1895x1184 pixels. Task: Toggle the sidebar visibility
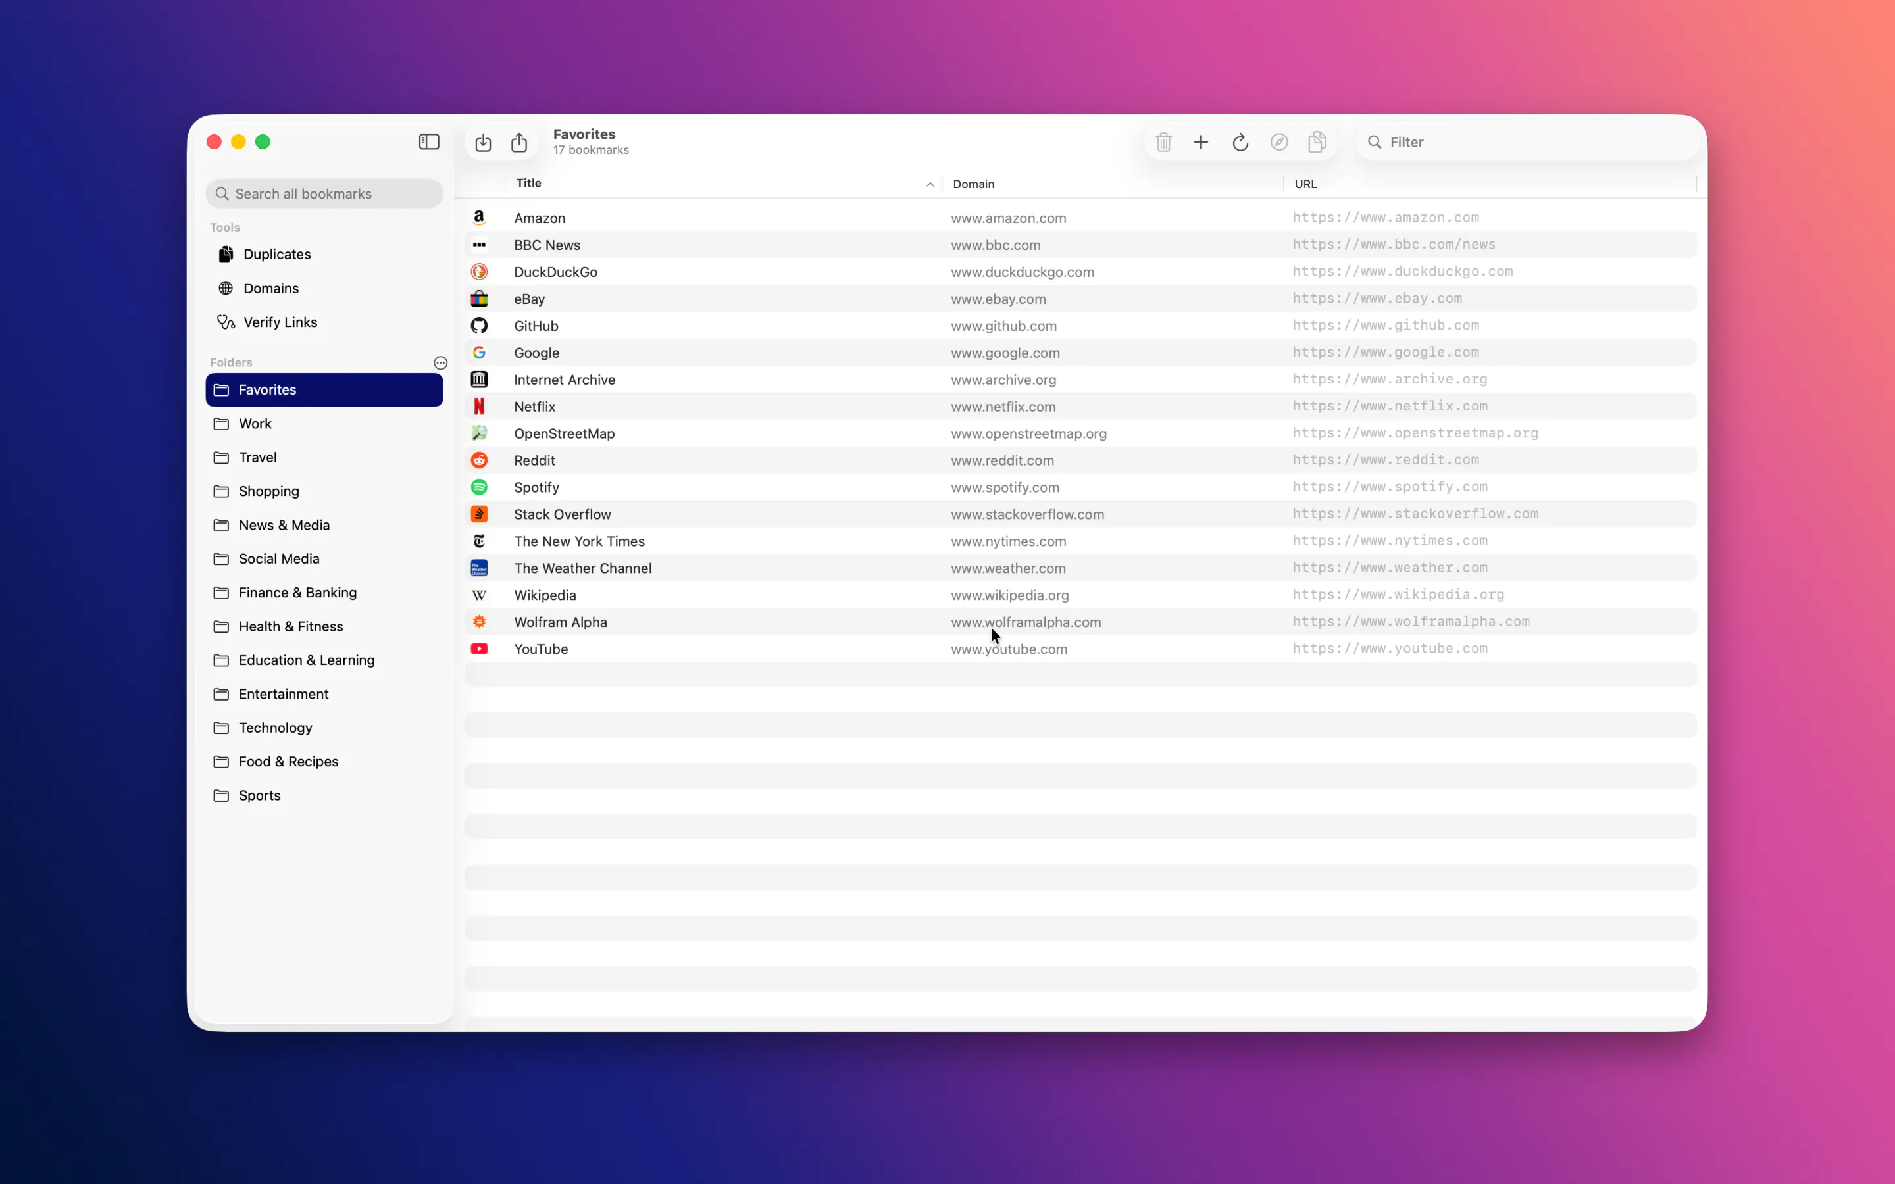(x=429, y=141)
